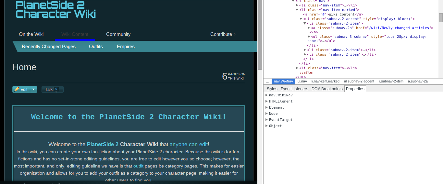
Task: Select the ::after pseudo-element row
Action: coord(307,72)
